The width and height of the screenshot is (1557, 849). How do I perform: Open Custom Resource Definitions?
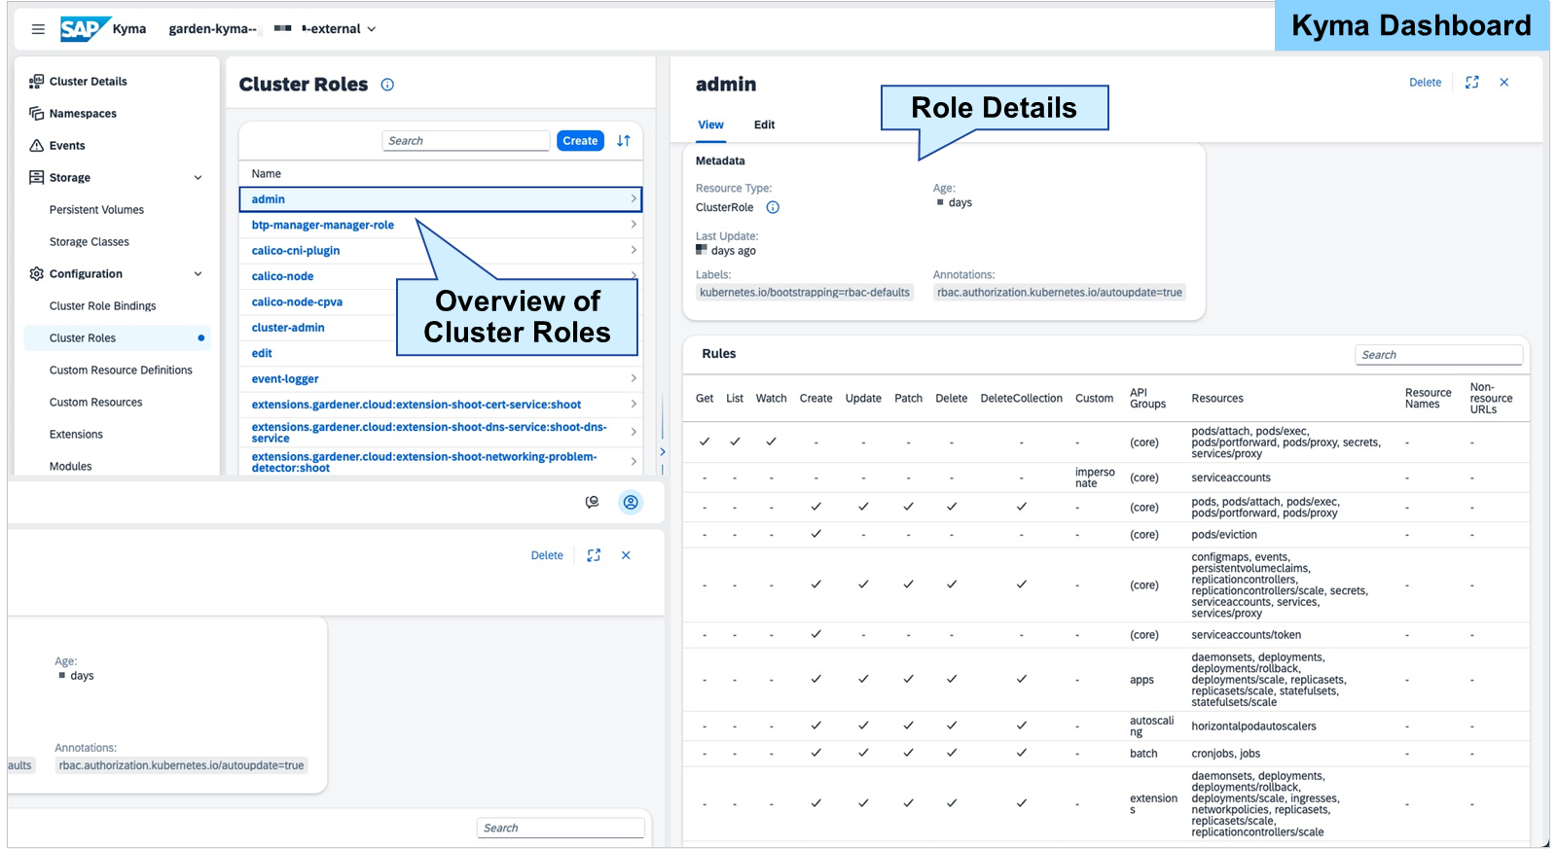pyautogui.click(x=121, y=371)
